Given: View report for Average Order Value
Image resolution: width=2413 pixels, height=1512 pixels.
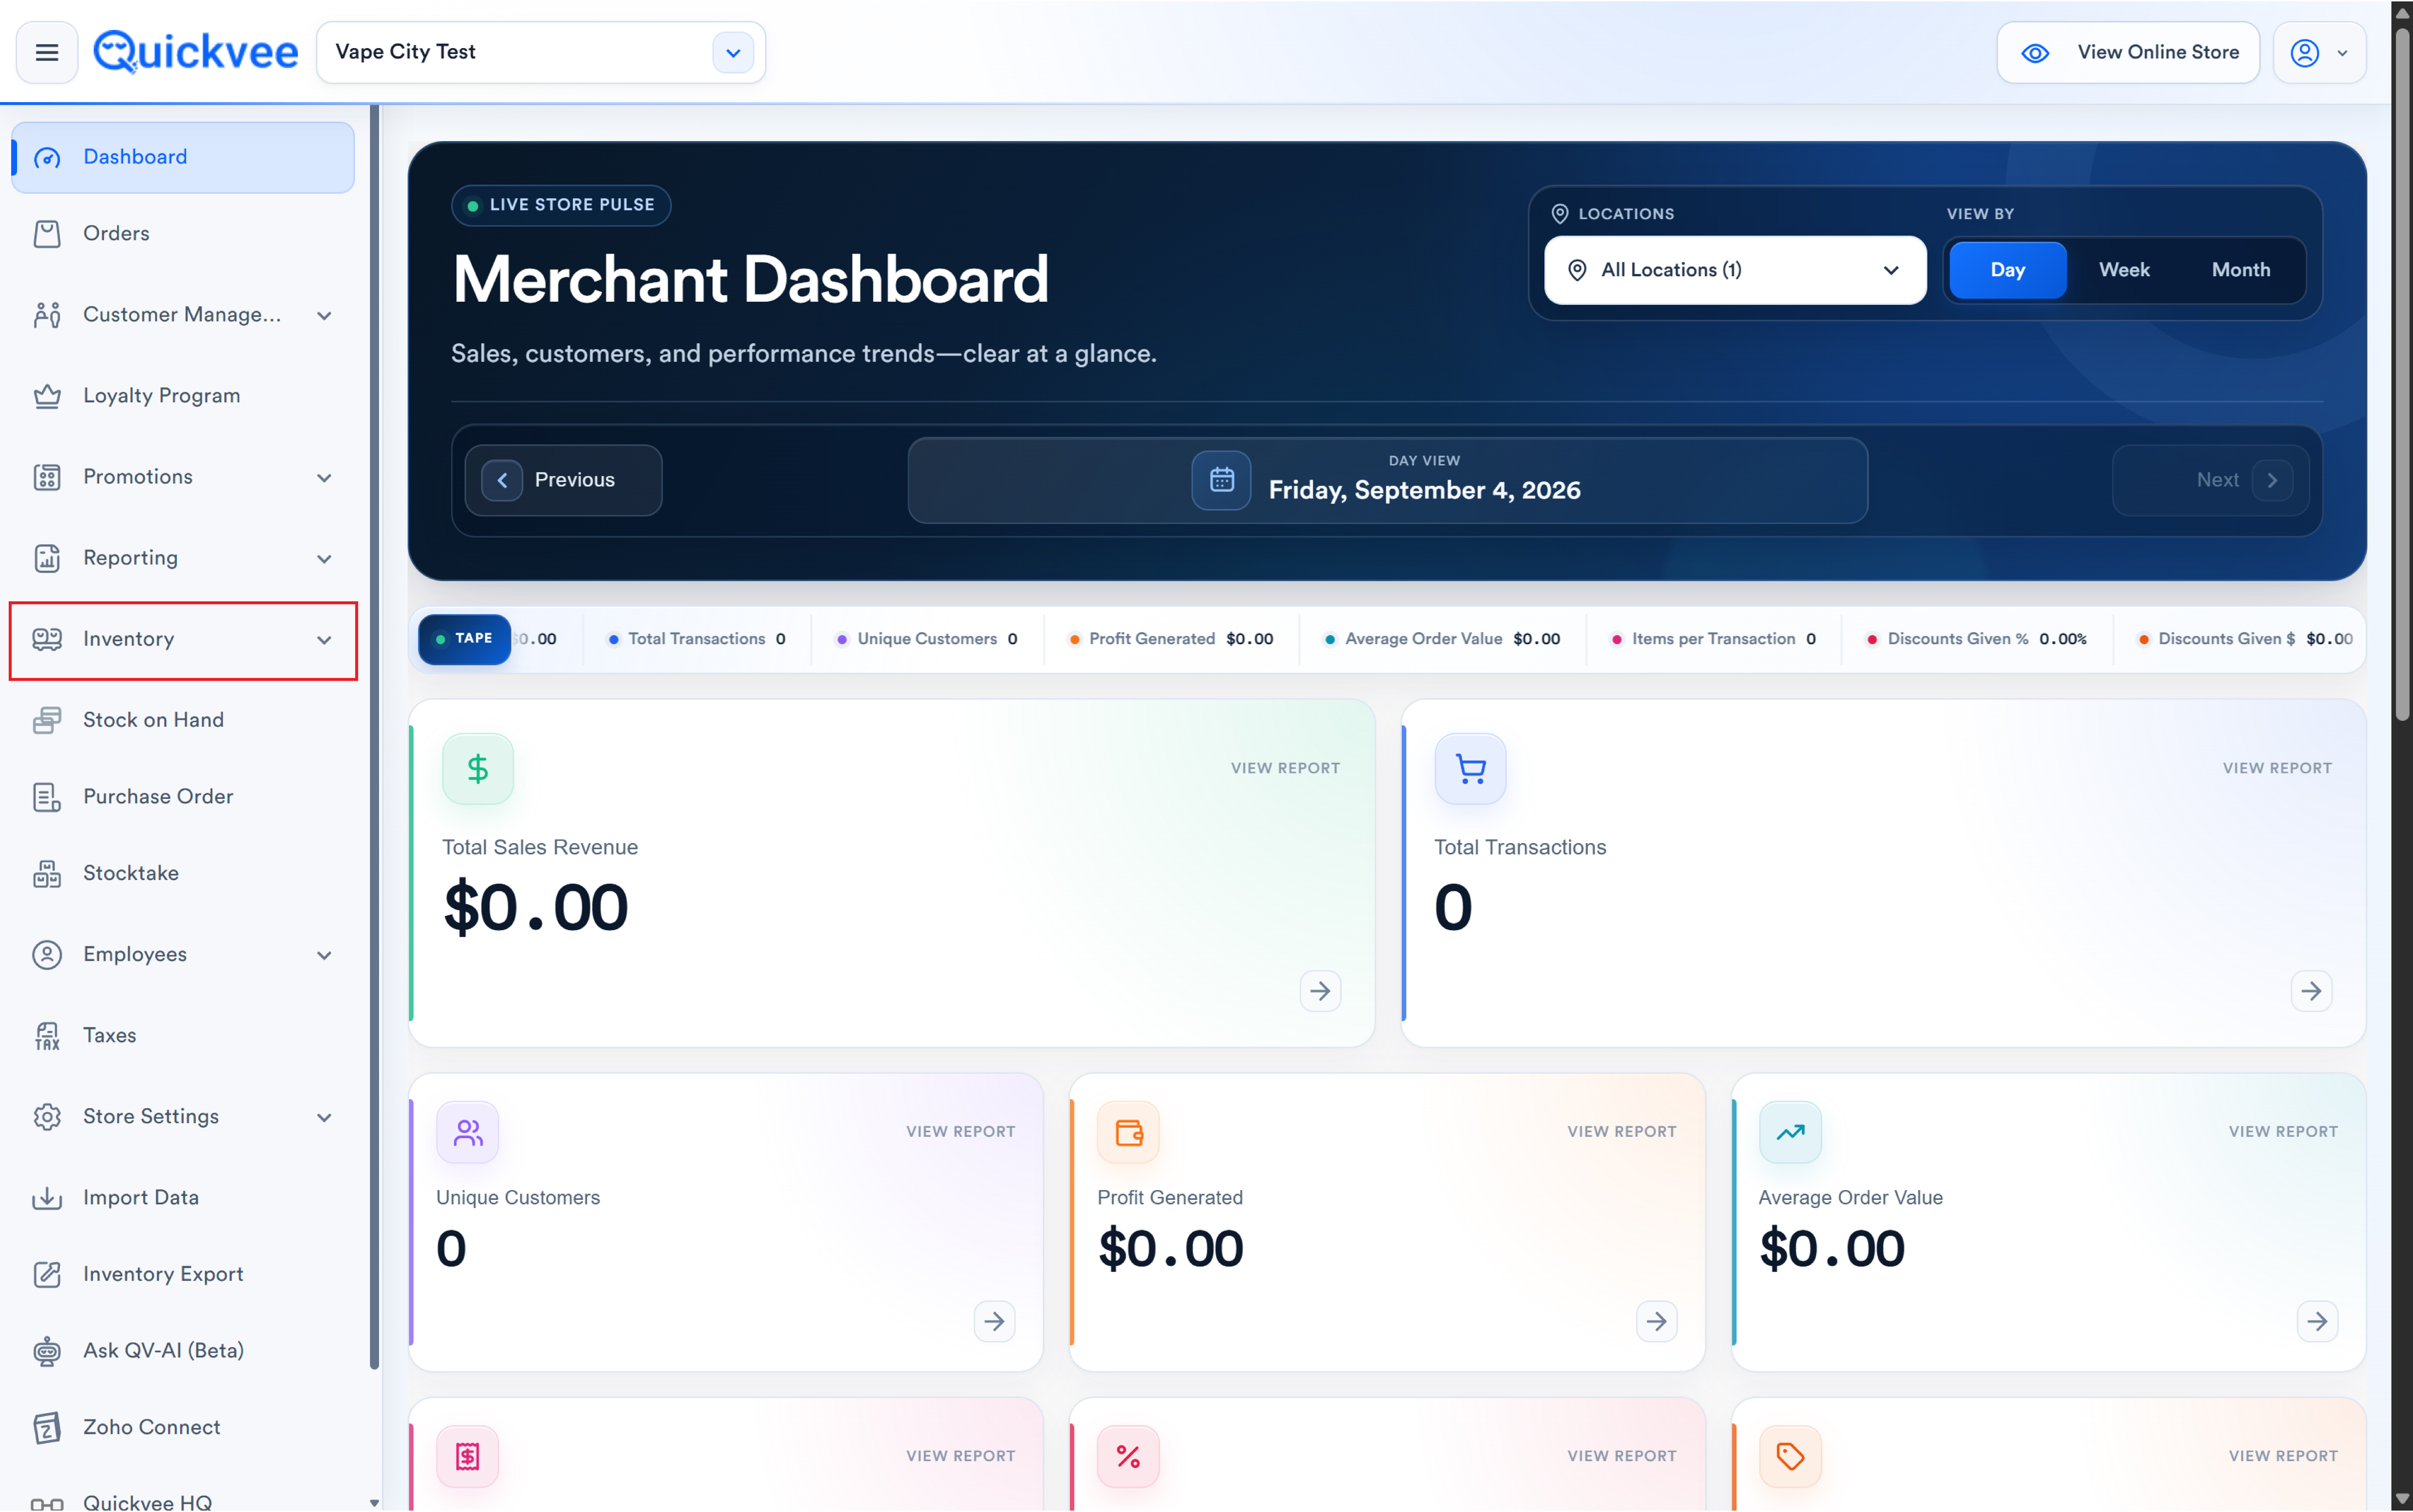Looking at the screenshot, I should pyautogui.click(x=2283, y=1132).
